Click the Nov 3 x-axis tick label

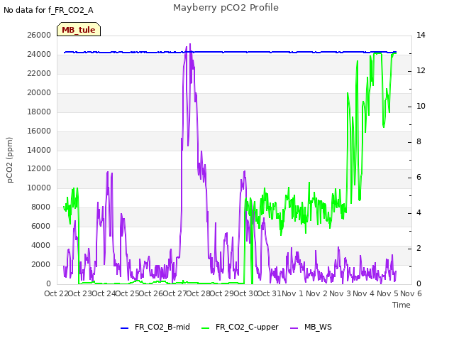click(340, 293)
